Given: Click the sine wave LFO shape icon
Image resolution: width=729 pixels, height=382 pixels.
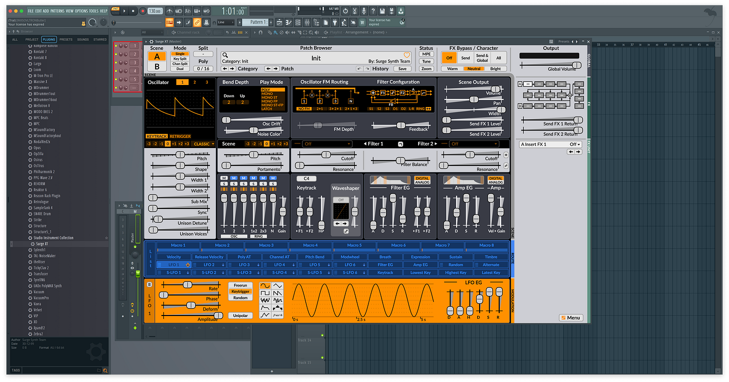Looking at the screenshot, I should (x=265, y=286).
